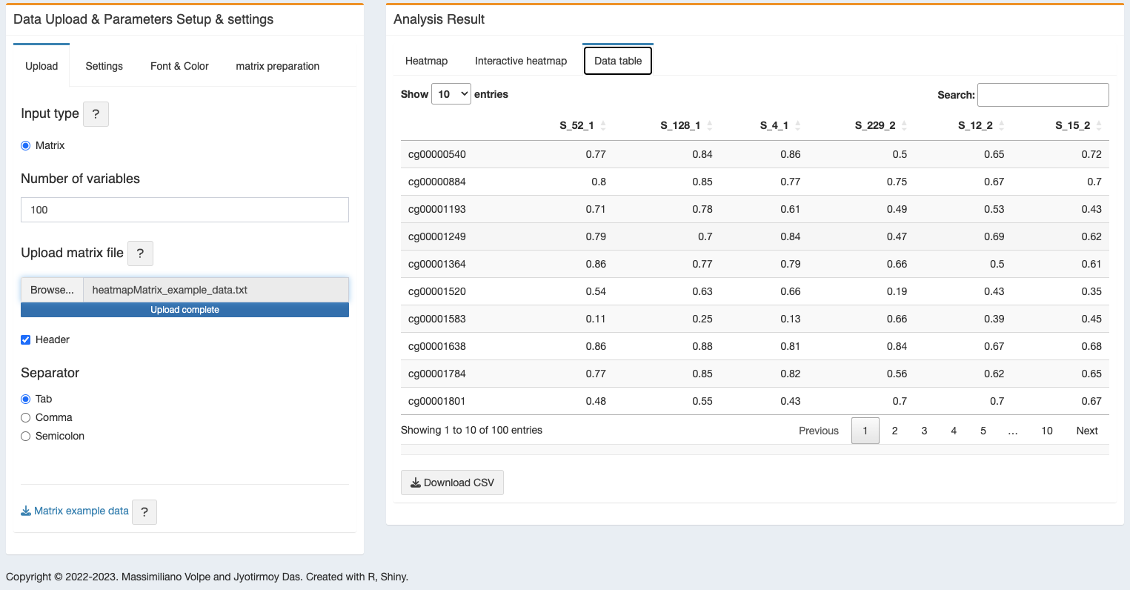Click the row label cg00000540
1130x590 pixels.
(437, 154)
